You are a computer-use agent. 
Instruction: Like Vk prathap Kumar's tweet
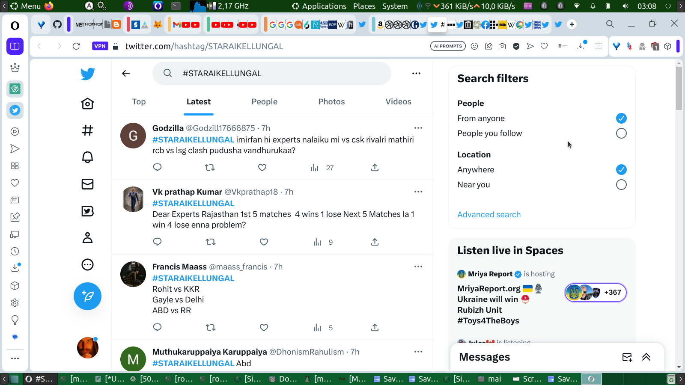pos(264,242)
